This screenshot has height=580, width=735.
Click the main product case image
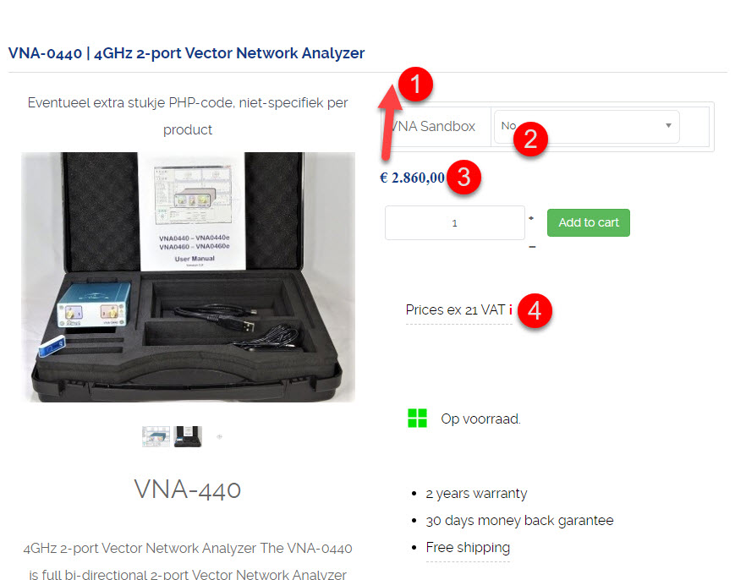coord(188,276)
